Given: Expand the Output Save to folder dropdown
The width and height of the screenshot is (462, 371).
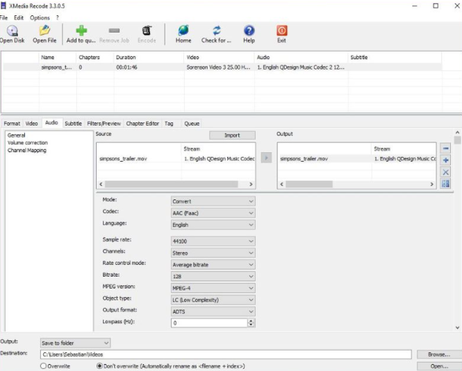Looking at the screenshot, I should [75, 343].
